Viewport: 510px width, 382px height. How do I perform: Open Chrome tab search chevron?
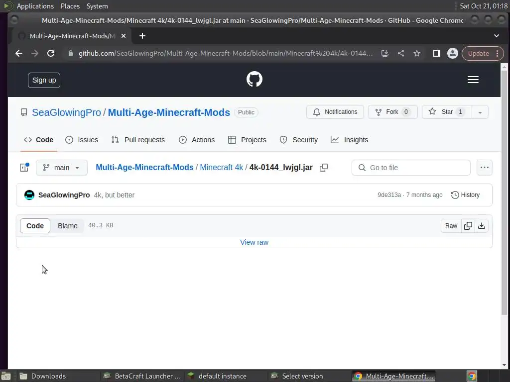click(497, 36)
